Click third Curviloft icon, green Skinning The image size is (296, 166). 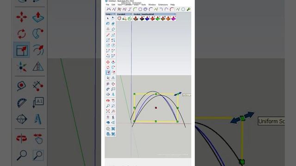click(x=129, y=18)
